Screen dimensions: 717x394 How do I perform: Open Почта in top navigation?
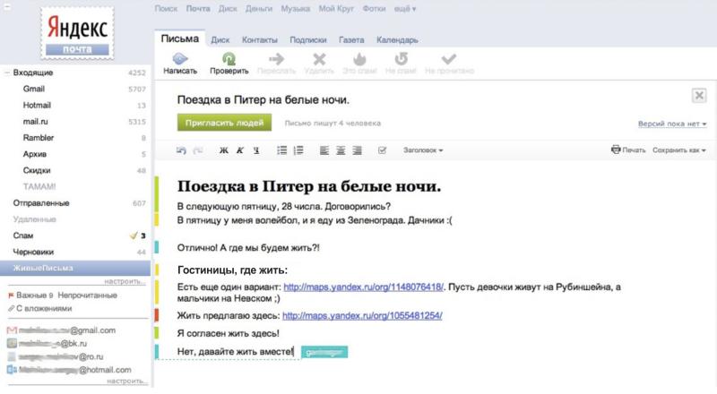click(198, 9)
